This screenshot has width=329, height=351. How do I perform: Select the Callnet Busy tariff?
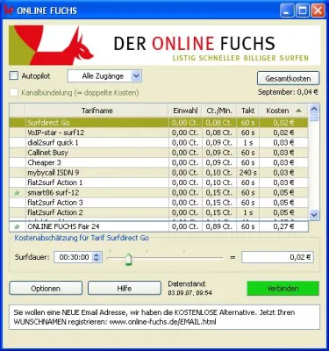159,153
